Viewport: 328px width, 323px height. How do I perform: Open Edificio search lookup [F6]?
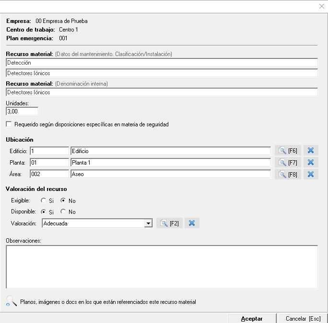288,151
